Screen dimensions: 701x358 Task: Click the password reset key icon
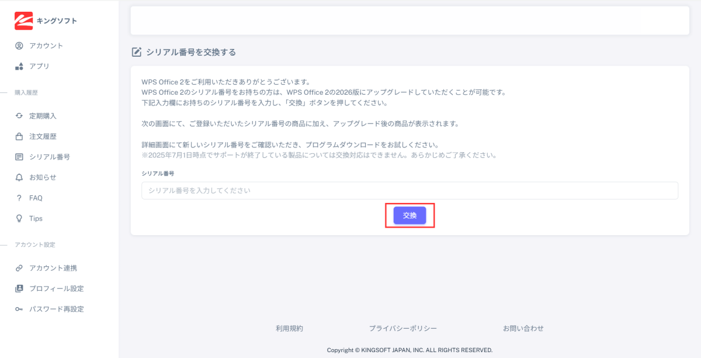[x=19, y=309]
